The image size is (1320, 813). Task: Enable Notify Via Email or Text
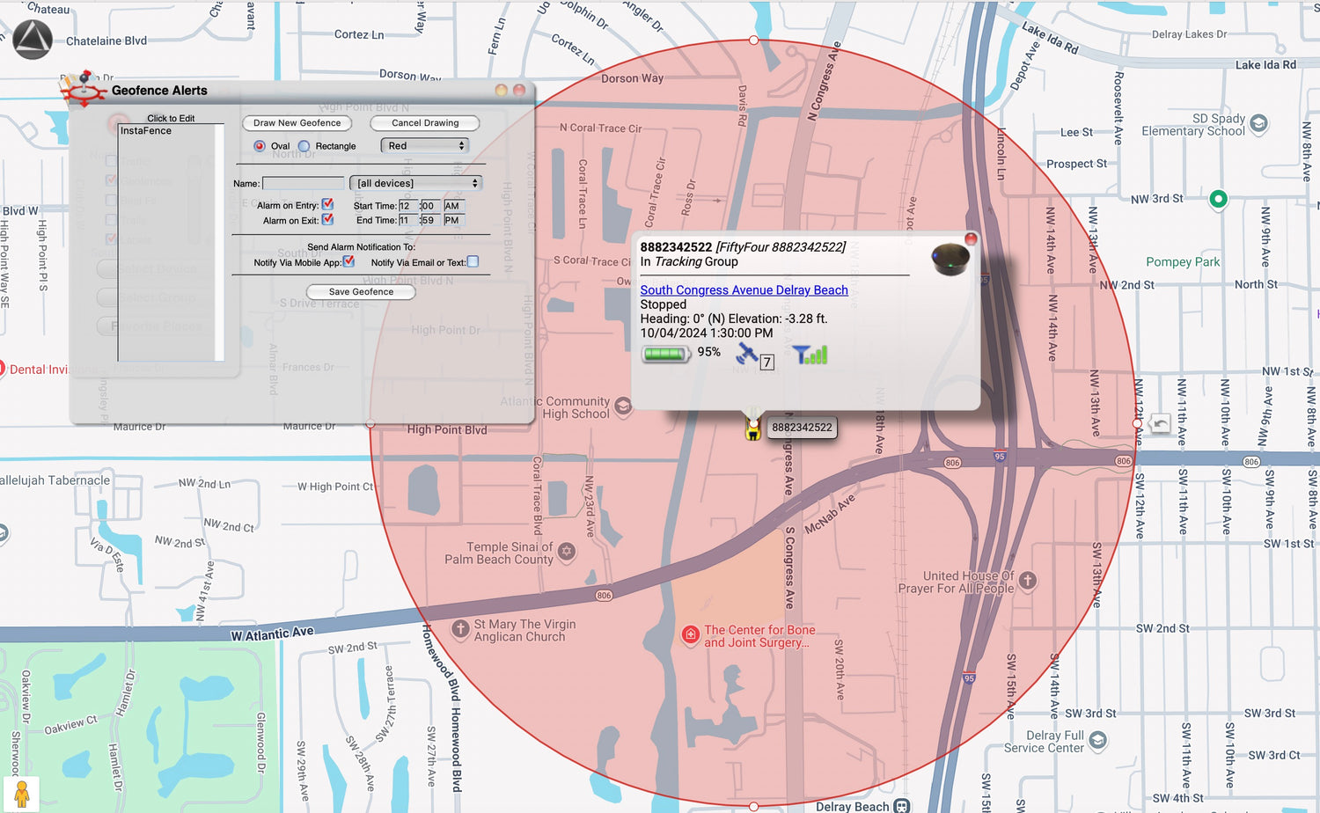[473, 261]
